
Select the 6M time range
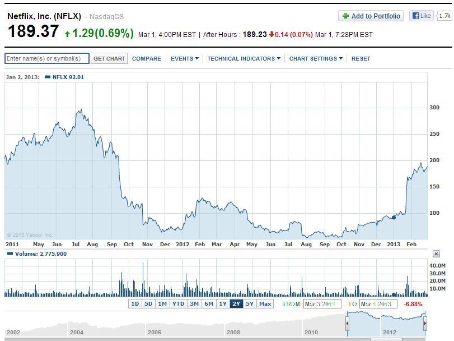click(x=209, y=304)
